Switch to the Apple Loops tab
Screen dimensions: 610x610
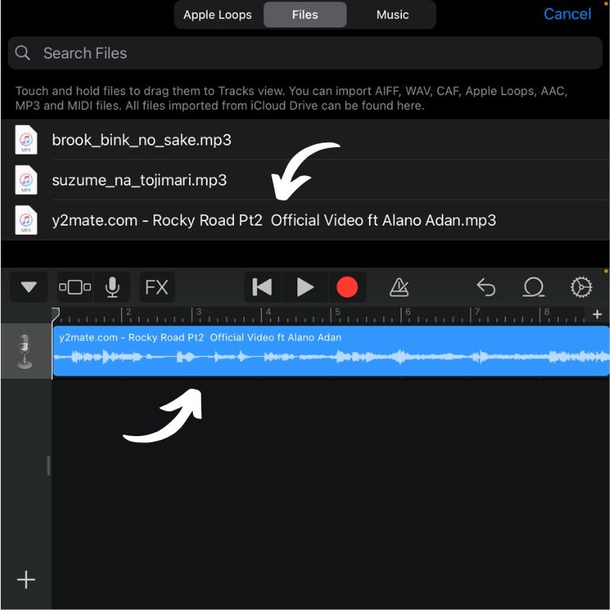tap(218, 14)
